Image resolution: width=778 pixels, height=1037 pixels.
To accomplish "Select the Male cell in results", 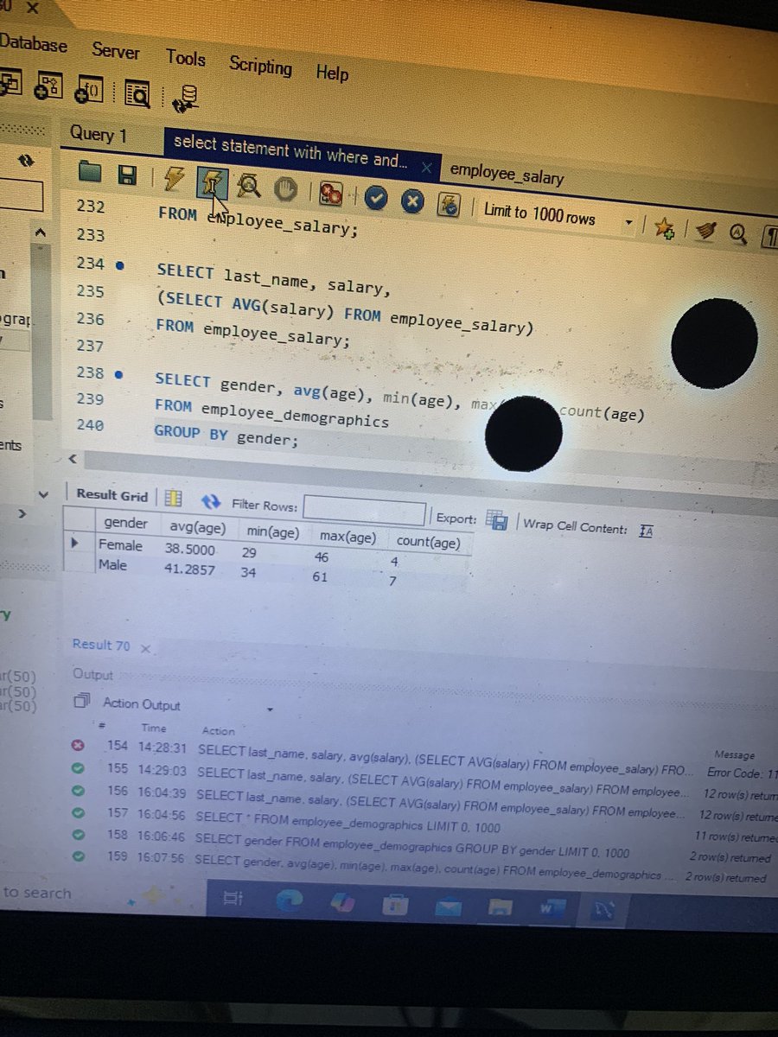I will [112, 565].
